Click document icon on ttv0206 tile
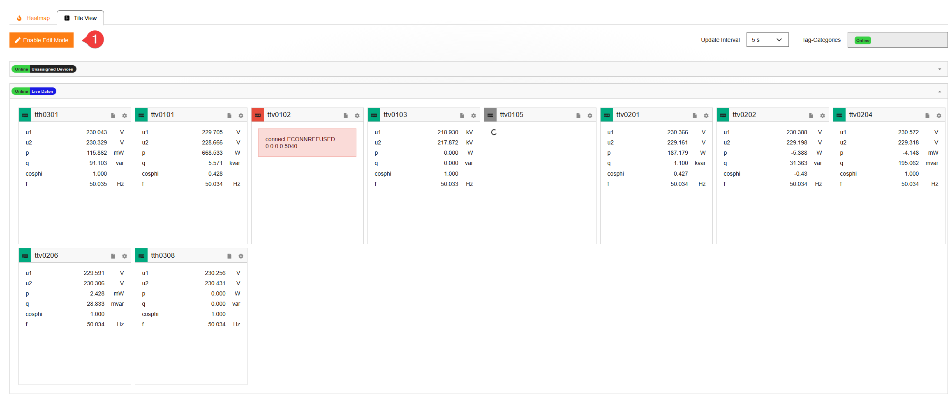The height and width of the screenshot is (394, 950). (113, 256)
